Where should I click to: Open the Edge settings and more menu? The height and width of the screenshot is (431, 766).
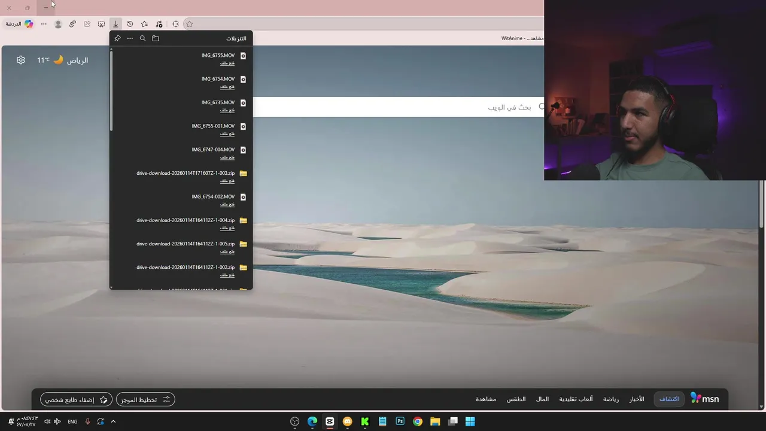(44, 24)
